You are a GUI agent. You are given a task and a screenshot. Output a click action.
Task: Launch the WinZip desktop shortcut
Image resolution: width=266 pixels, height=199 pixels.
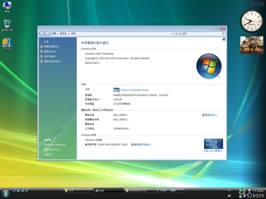(7, 44)
